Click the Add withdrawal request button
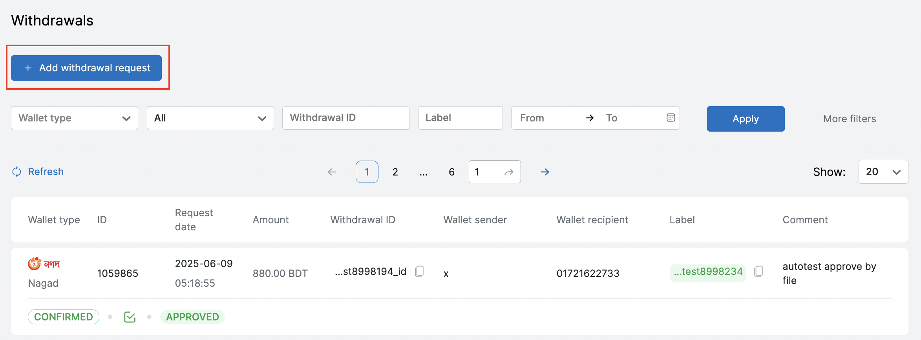 pos(86,68)
